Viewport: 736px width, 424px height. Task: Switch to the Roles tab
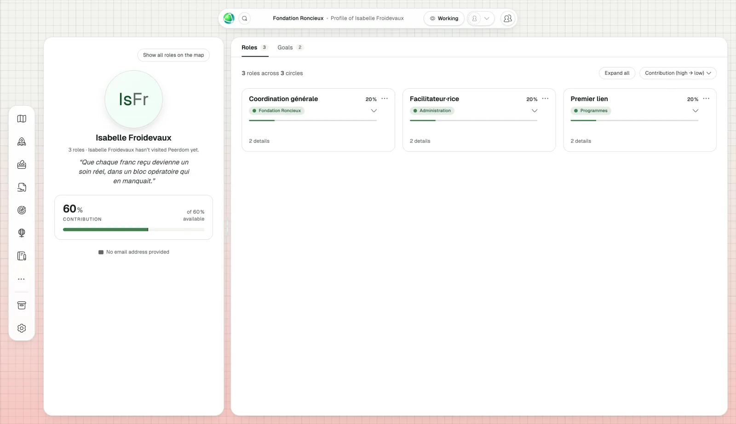(255, 47)
